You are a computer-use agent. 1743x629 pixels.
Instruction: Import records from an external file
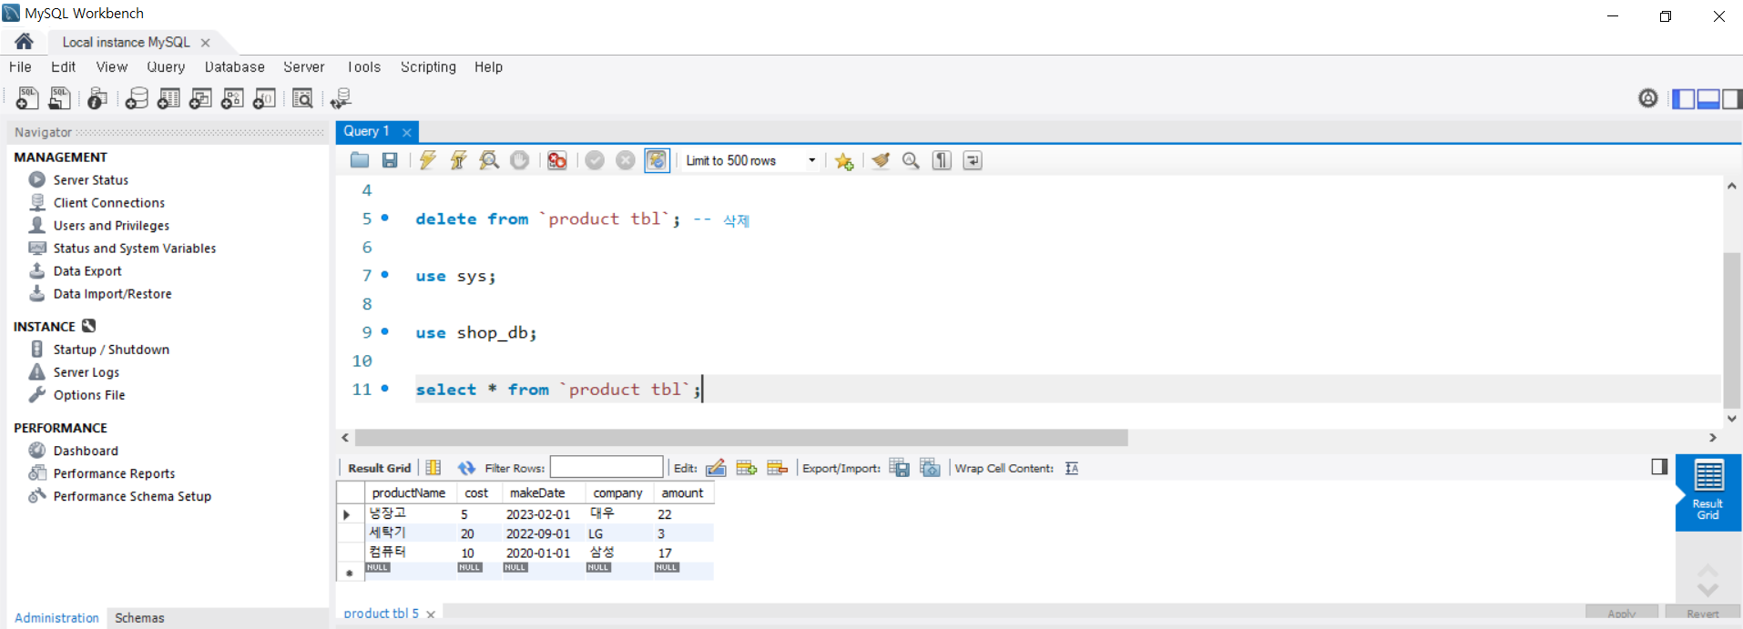click(x=930, y=468)
